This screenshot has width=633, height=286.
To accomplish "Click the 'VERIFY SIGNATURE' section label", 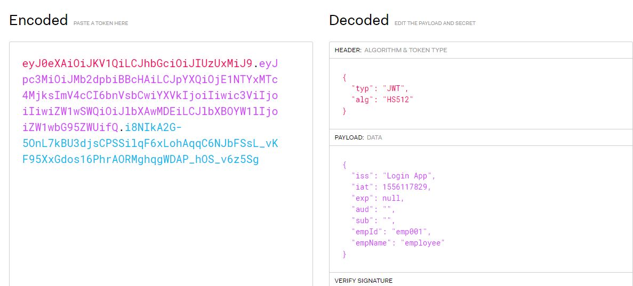I will (x=363, y=281).
